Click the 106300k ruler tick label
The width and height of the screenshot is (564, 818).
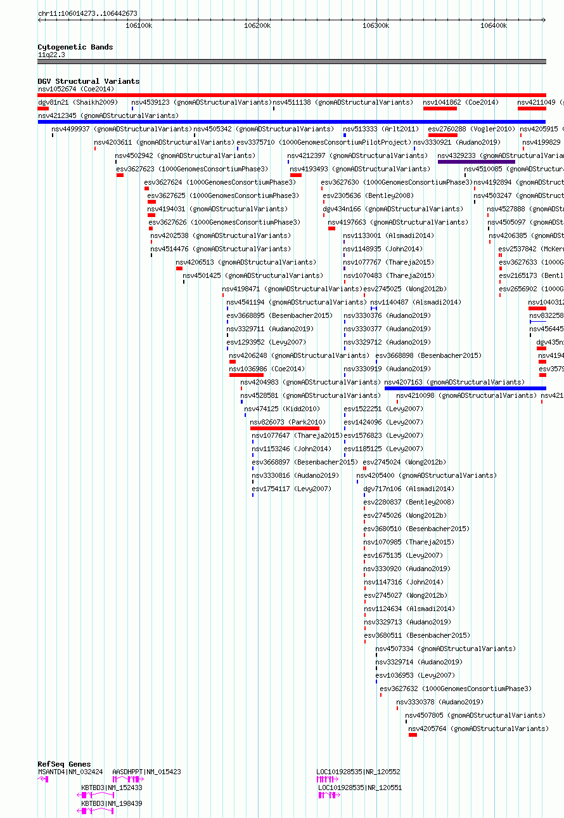(x=376, y=25)
